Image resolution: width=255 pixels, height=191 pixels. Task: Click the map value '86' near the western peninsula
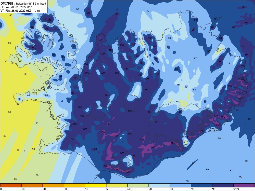pyautogui.click(x=46, y=95)
